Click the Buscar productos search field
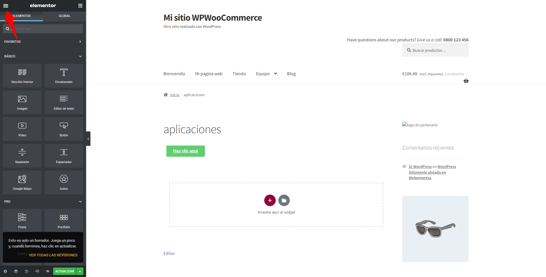 (435, 50)
